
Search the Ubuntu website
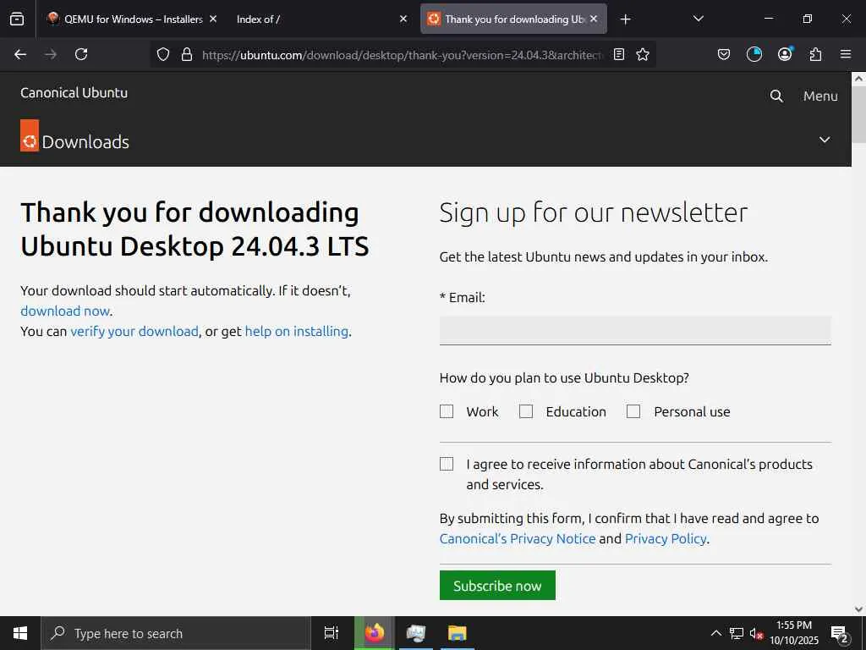point(776,96)
